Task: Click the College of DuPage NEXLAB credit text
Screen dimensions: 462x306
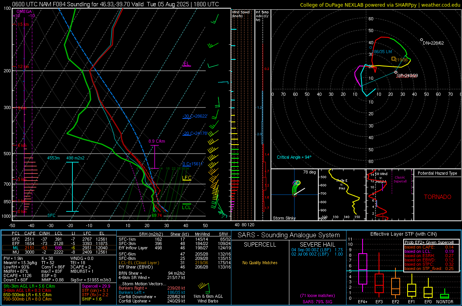Action: 380,5
